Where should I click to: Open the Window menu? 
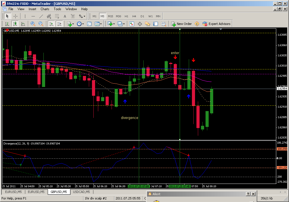point(71,9)
